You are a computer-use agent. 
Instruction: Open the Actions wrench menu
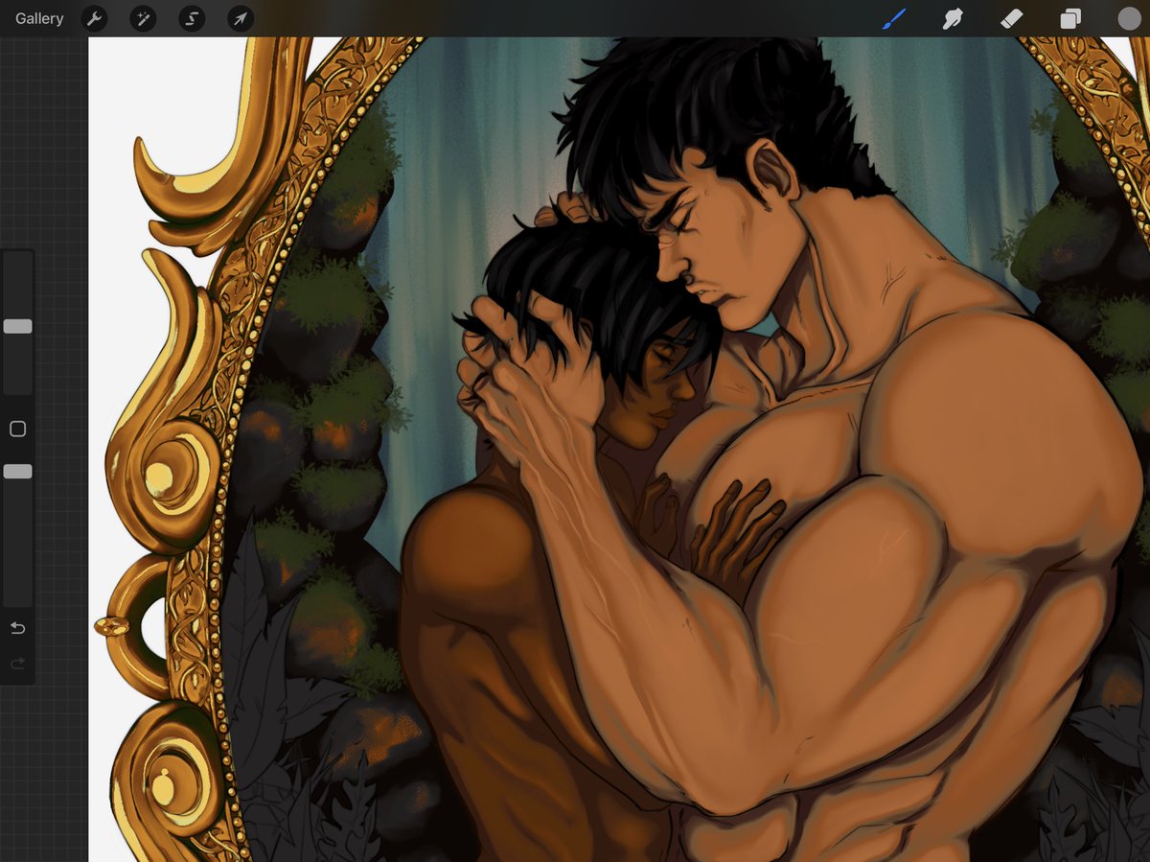(94, 18)
